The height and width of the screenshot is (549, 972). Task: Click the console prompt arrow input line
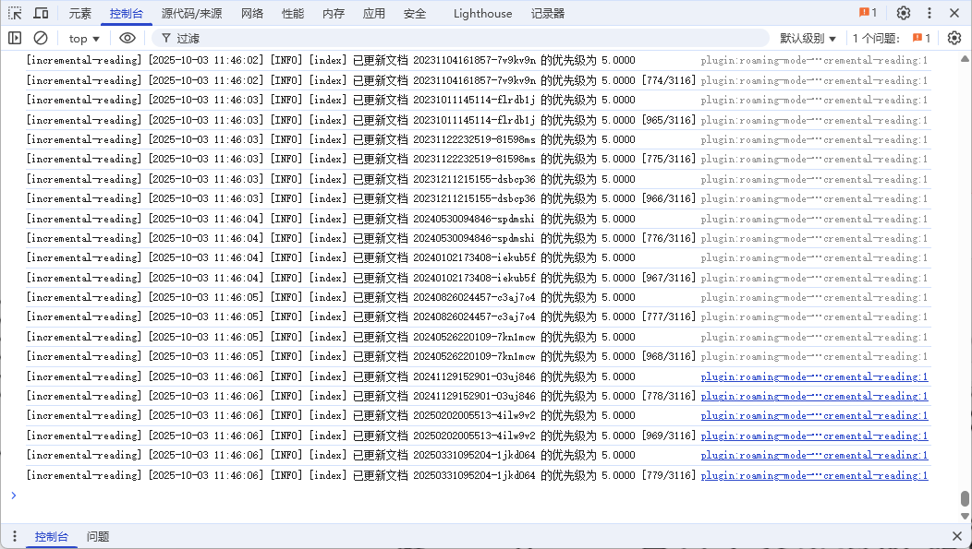(x=478, y=495)
